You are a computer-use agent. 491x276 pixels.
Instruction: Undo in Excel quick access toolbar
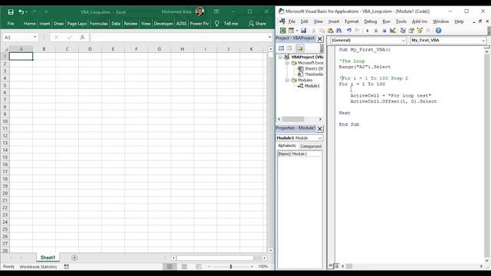[x=21, y=12]
